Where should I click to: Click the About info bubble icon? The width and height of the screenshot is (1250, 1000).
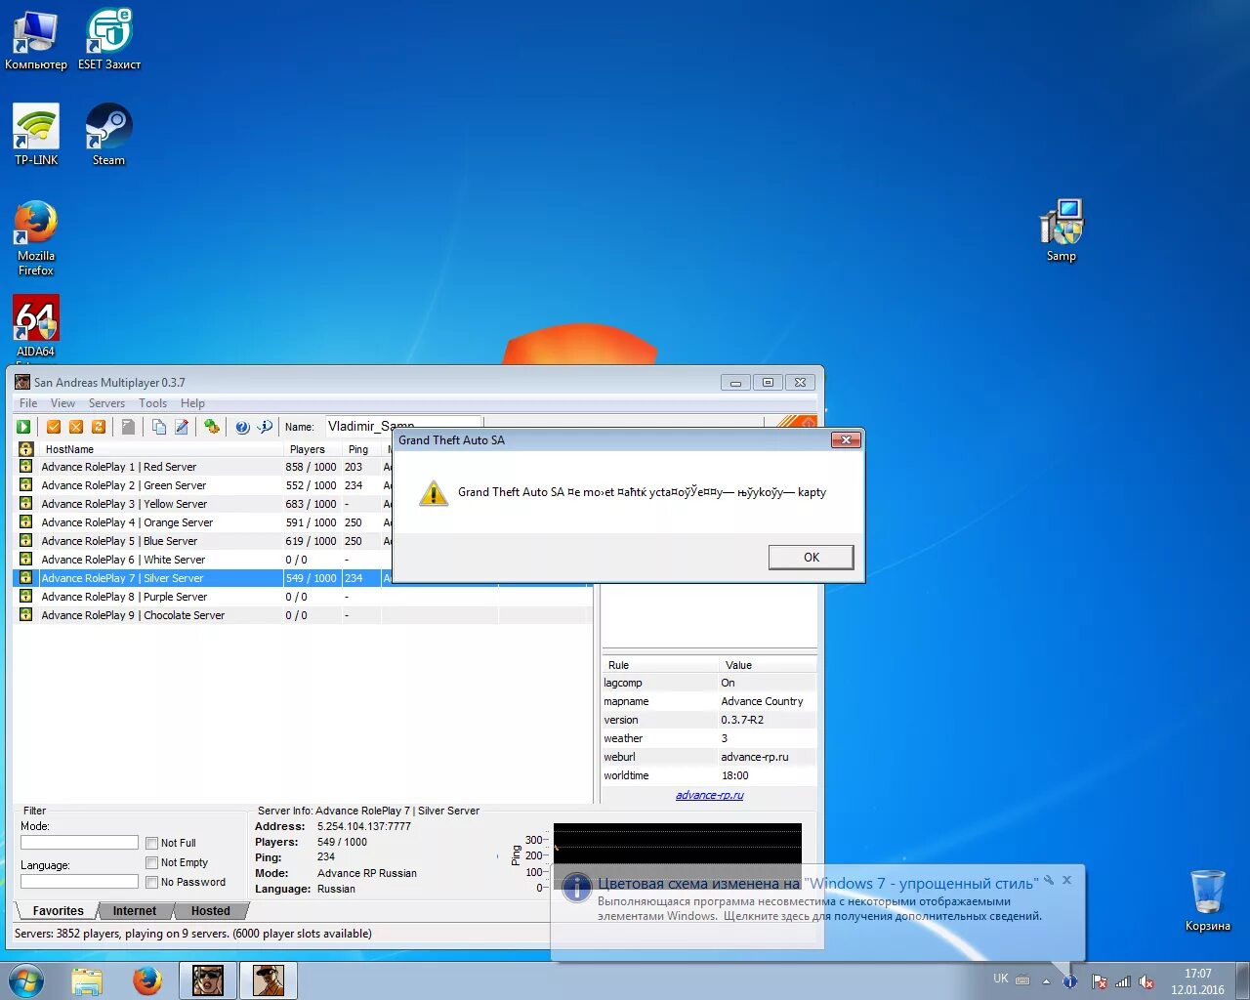265,427
